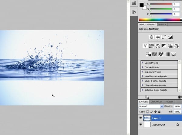182x135 pixels.
Task: Add a Gradient Map adjustment
Action: click(x=167, y=54)
